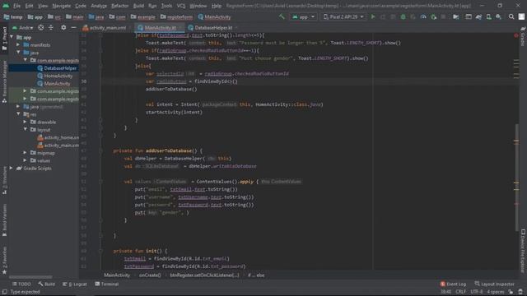Image resolution: width=527 pixels, height=296 pixels.
Task: Click the red error indicator atop editor
Action: click(516, 35)
